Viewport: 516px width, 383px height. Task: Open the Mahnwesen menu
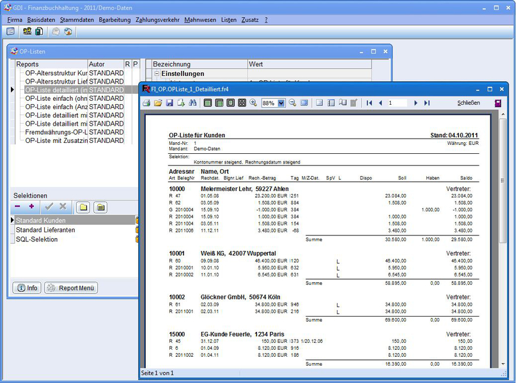click(200, 20)
